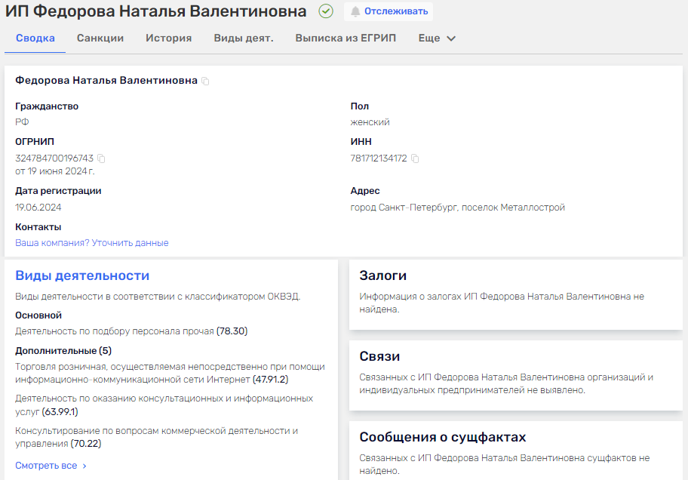Click the Ваша компания? Уточнить данные link
Viewport: 688px width, 480px height.
[x=92, y=243]
